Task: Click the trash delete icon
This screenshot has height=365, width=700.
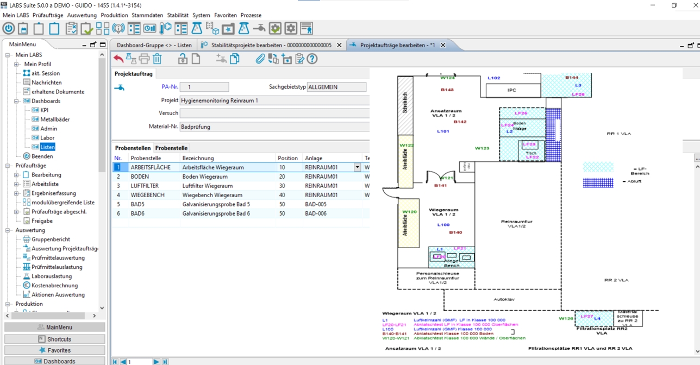Action: point(157,59)
